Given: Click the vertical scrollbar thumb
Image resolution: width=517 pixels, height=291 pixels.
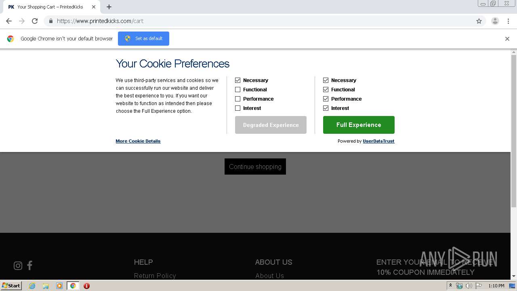Looking at the screenshot, I should (x=514, y=131).
